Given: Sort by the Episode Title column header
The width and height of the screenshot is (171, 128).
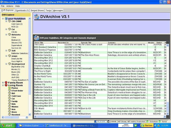Looking at the screenshot, I should click(94, 43).
